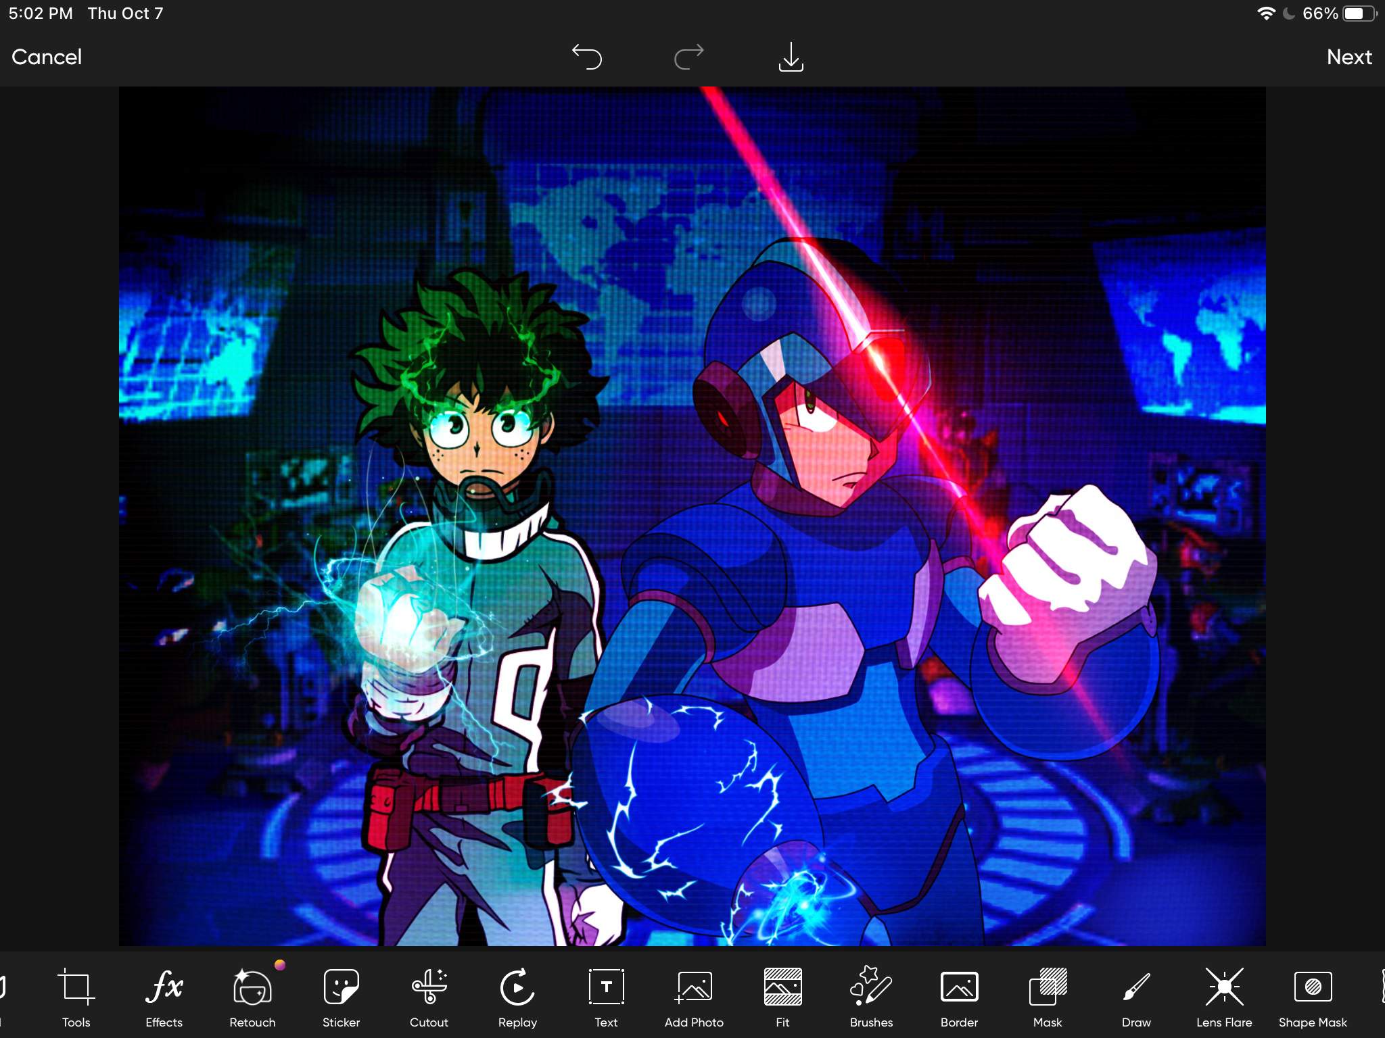This screenshot has height=1038, width=1385.
Task: Tap the Do Not Disturb moon icon
Action: tap(1289, 14)
